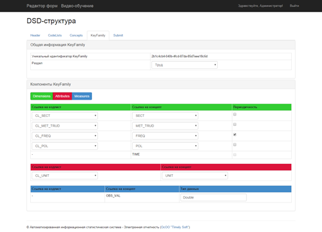Click the DSD-структура page heading
Viewport: 322px width, 232px height.
[51, 21]
